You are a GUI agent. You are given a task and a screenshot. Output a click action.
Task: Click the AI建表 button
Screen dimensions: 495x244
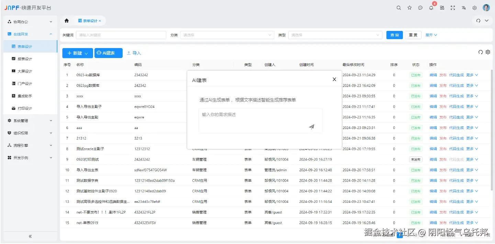(108, 53)
